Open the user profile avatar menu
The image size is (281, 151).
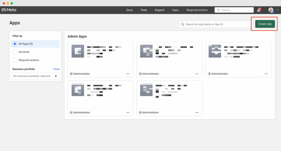271,10
